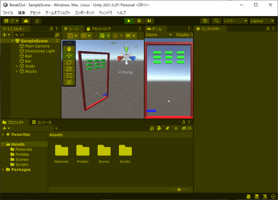Click the Hierarchy search field

pyautogui.click(x=35, y=35)
